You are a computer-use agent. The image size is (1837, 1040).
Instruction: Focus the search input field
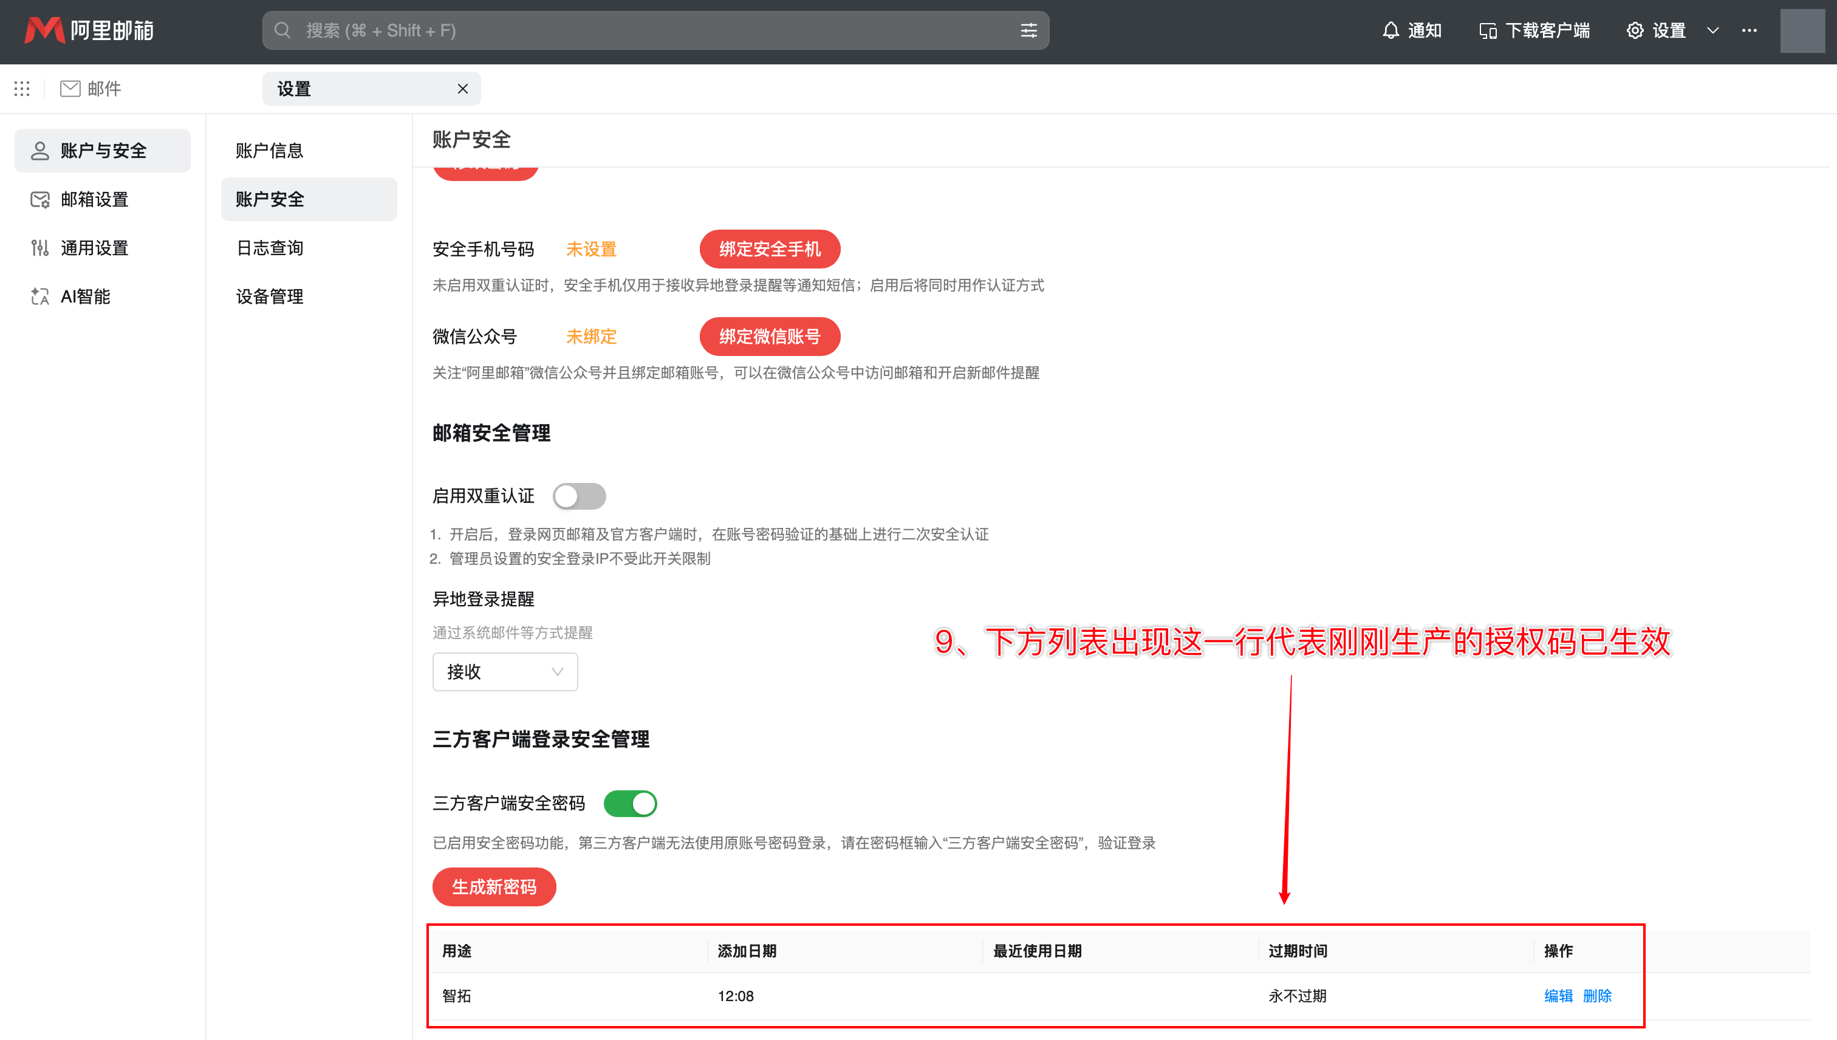click(x=655, y=30)
